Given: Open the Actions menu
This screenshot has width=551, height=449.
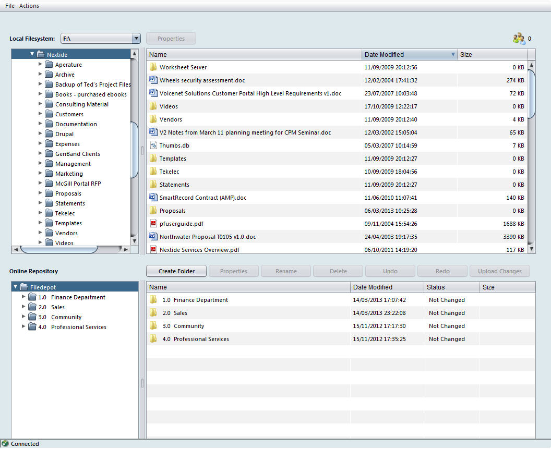Looking at the screenshot, I should click(29, 6).
